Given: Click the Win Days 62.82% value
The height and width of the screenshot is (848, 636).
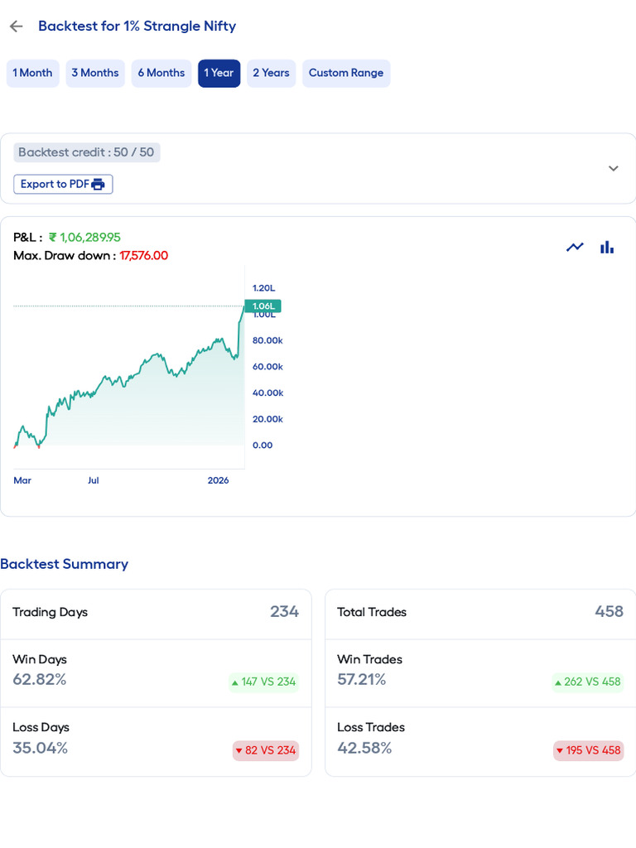Looking at the screenshot, I should point(40,680).
